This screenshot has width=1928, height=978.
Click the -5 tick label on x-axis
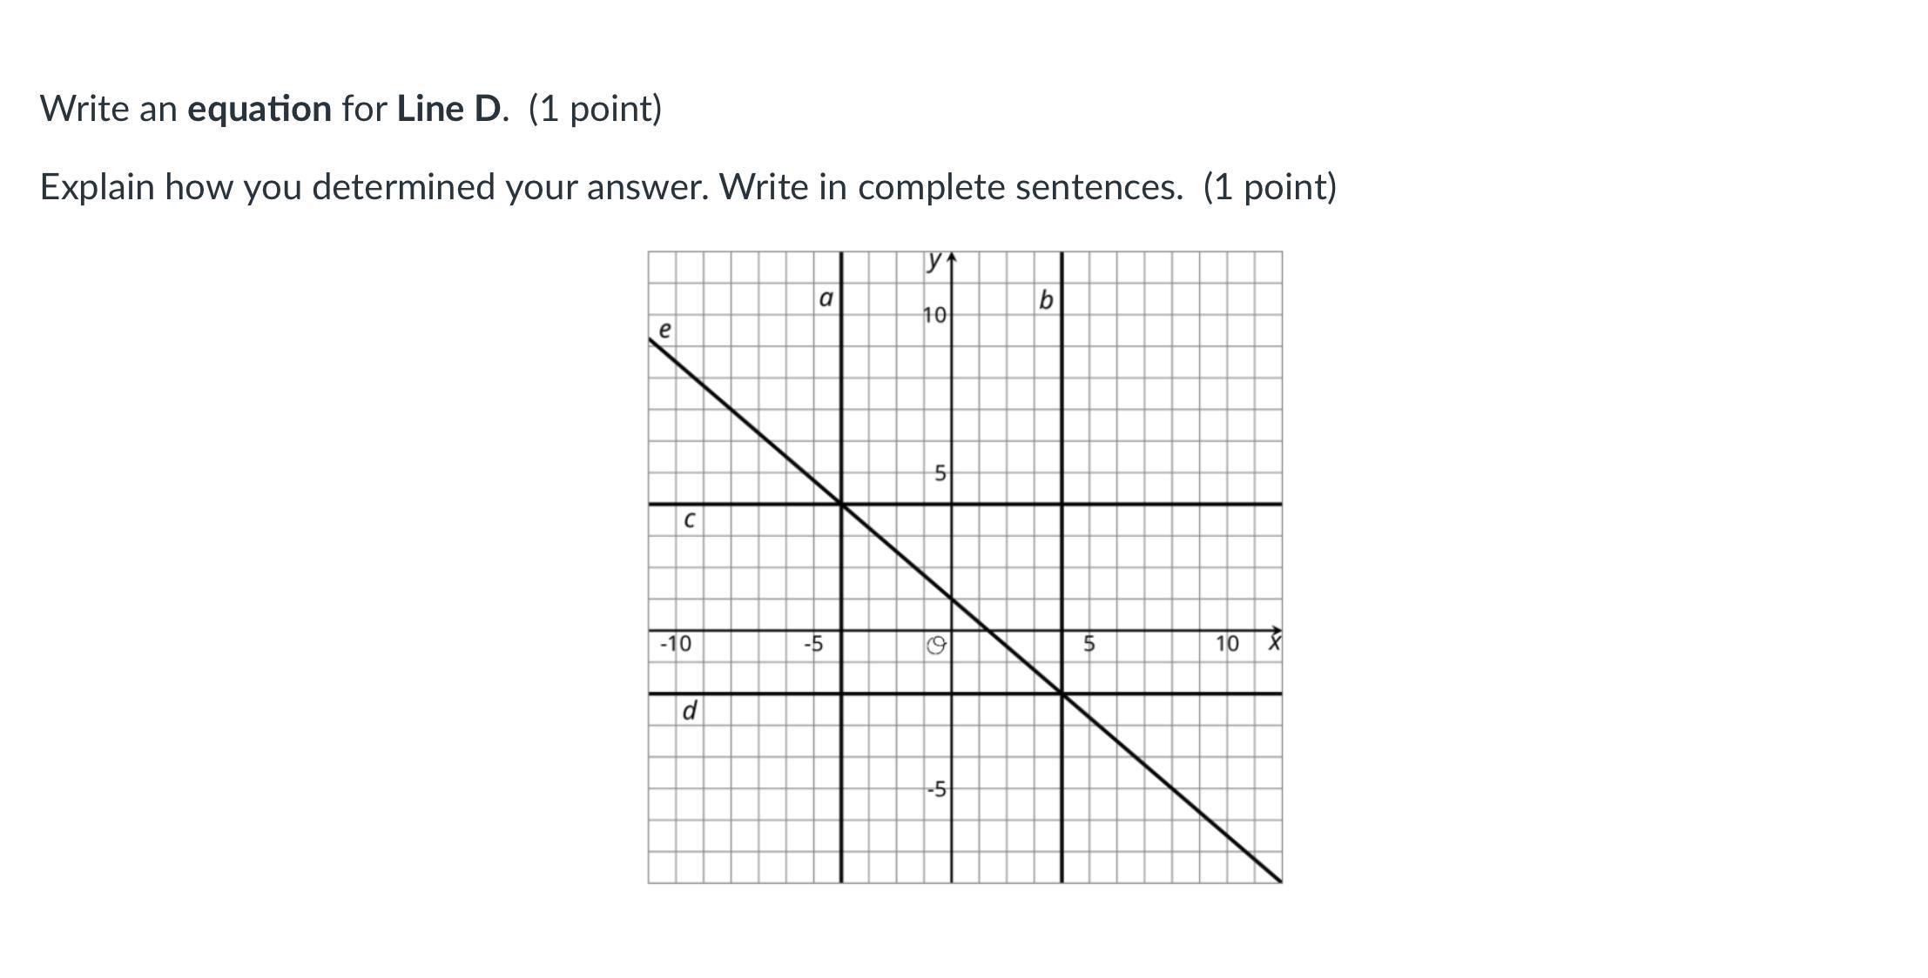coord(812,644)
